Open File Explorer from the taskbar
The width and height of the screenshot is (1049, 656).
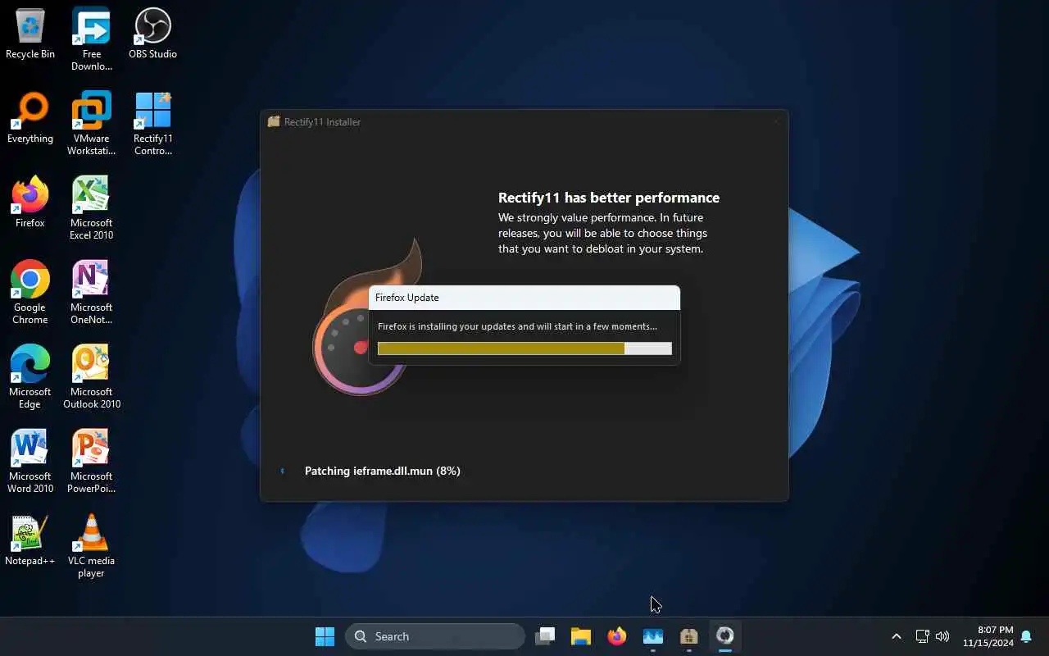click(581, 636)
